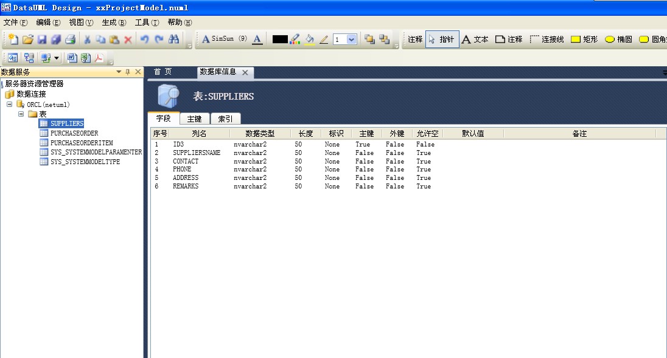Screen dimensions: 667x358
Task: Select the 文本 text tool
Action: click(x=475, y=40)
